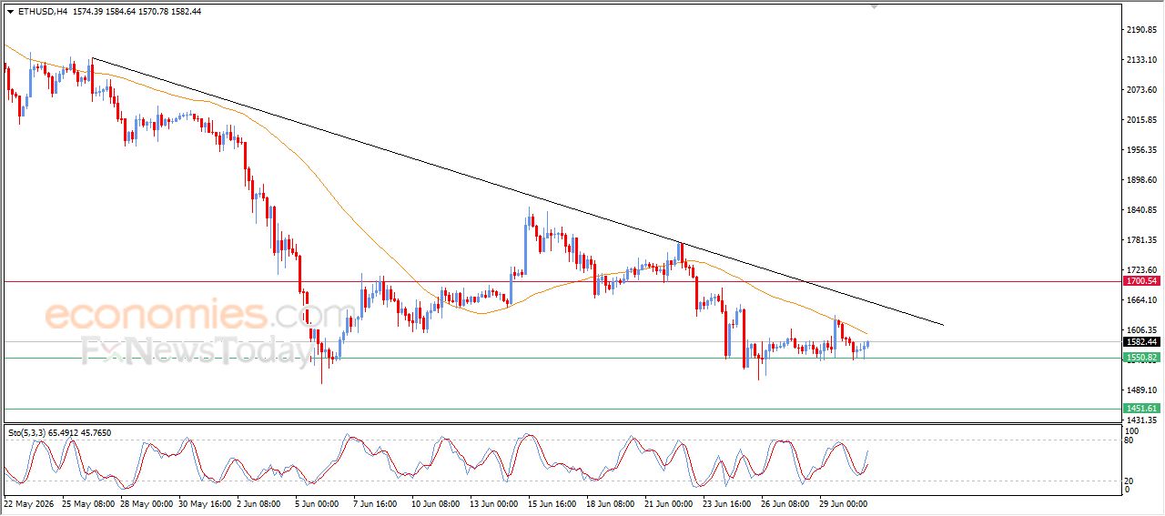Screen dimensions: 1165x516
Task: Click the stochastic scale value 100
Action: click(x=1133, y=430)
